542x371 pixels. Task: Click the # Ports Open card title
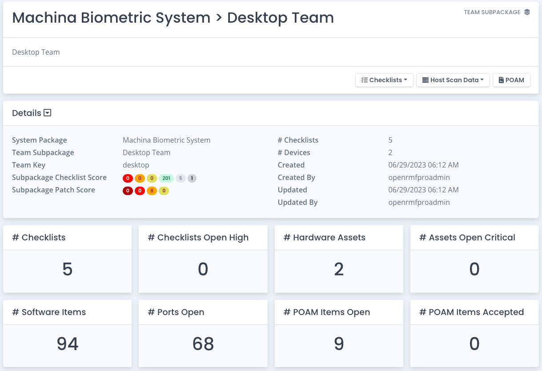[x=176, y=312]
